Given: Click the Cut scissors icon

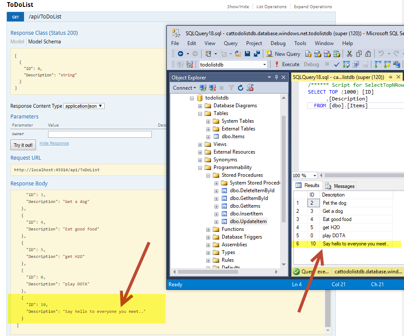Looking at the screenshot, I should coord(349,54).
